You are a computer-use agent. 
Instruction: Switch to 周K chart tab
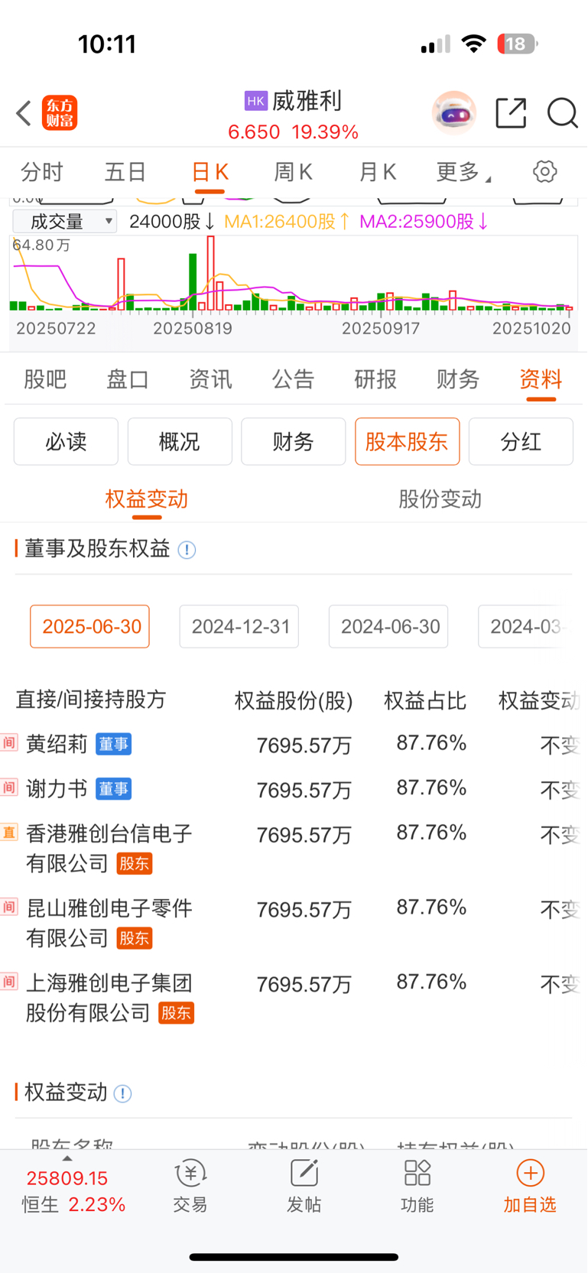pos(294,172)
